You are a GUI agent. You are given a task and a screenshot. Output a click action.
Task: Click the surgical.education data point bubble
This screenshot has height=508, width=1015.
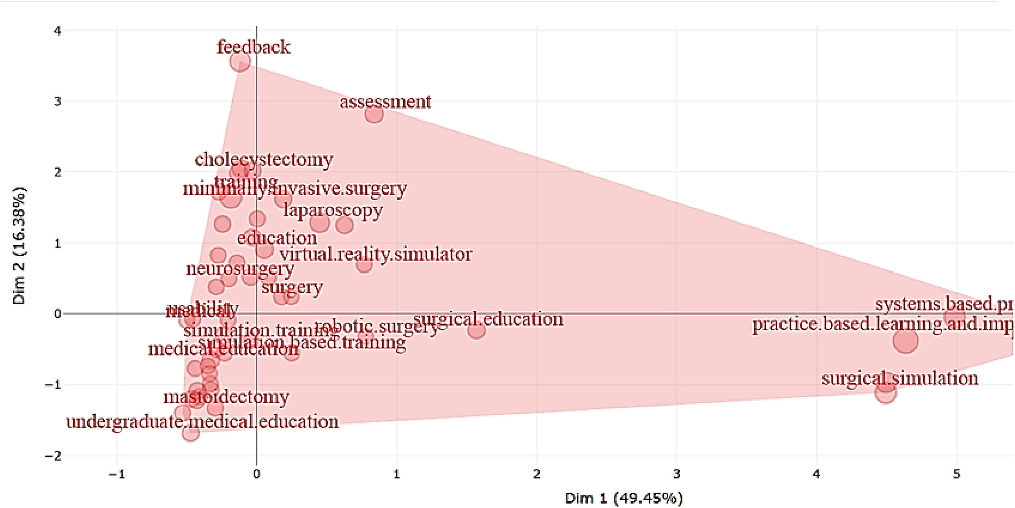476,330
